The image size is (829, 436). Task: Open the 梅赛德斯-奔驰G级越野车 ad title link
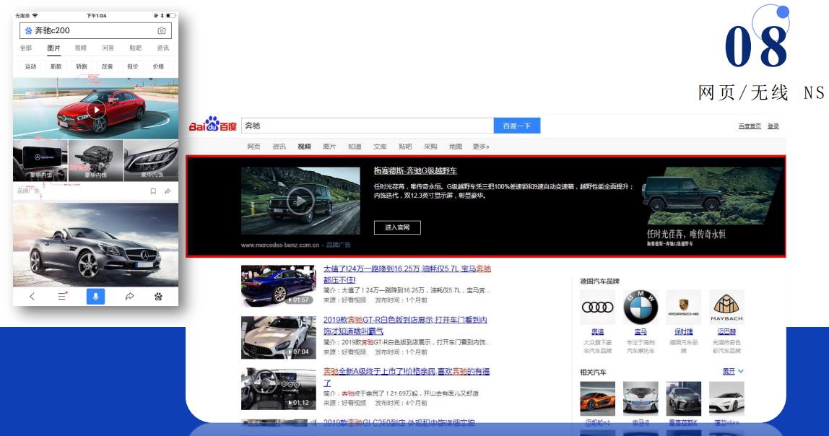point(415,170)
